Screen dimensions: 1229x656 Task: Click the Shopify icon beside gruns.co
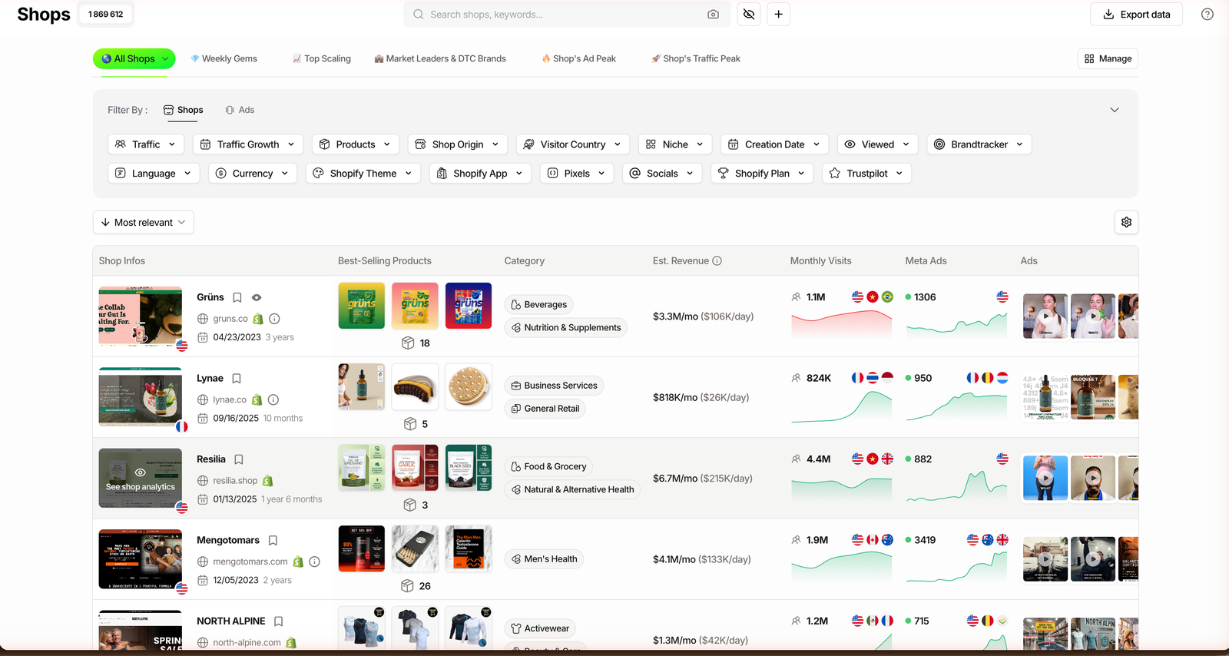click(x=258, y=319)
